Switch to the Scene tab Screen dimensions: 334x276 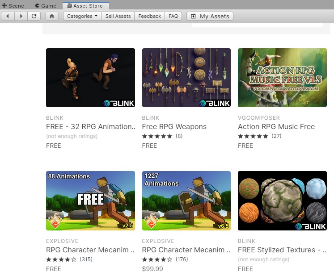pos(13,6)
